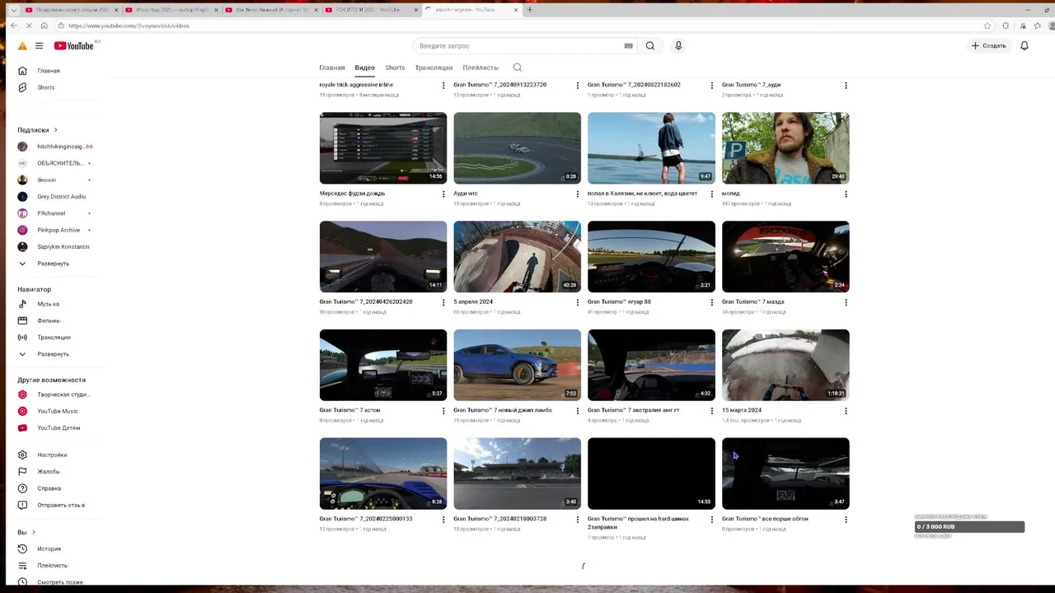Click the browser address bar URL
The image size is (1055, 593).
pos(129,26)
